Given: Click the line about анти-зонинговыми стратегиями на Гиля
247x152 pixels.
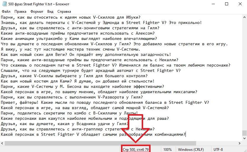Looking at the screenshot, I should coord(80,28).
